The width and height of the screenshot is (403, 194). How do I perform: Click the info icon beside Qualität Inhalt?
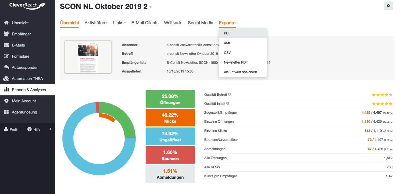[228, 103]
